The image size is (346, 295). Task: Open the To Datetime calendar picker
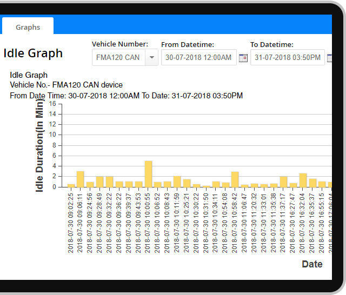(x=329, y=58)
